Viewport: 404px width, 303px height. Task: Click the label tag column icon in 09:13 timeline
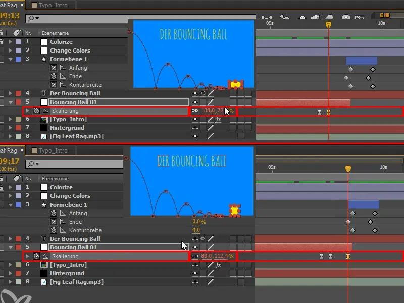17,33
